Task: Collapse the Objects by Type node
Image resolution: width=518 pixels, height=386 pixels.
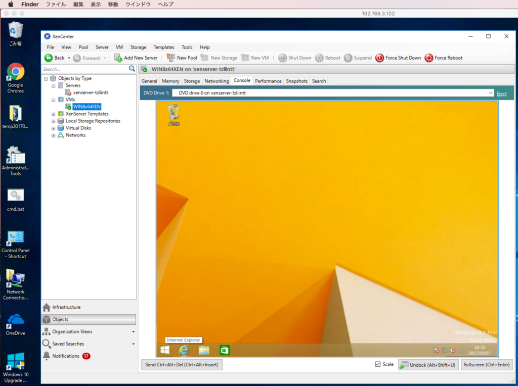Action: [46, 79]
